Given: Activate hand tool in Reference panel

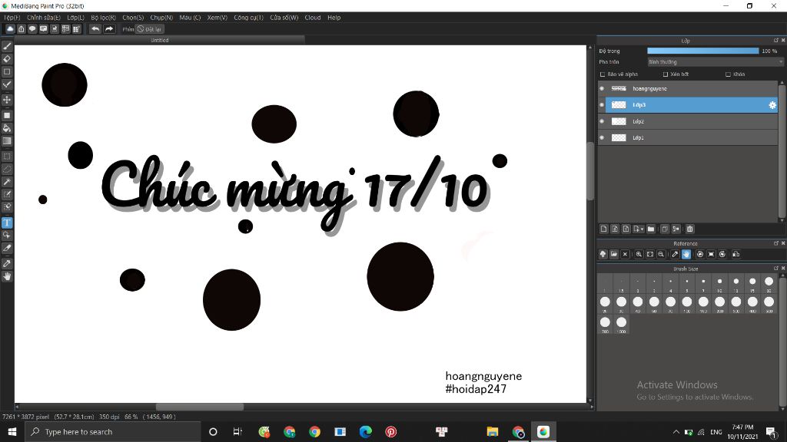Looking at the screenshot, I should click(686, 254).
